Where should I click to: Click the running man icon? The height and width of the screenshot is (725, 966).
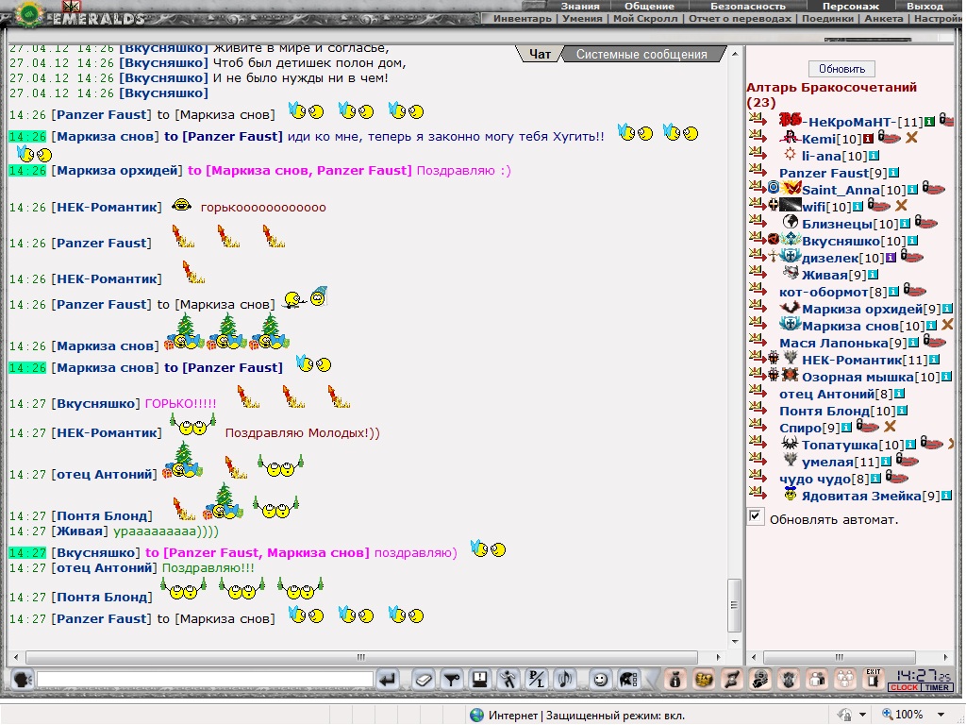[508, 680]
